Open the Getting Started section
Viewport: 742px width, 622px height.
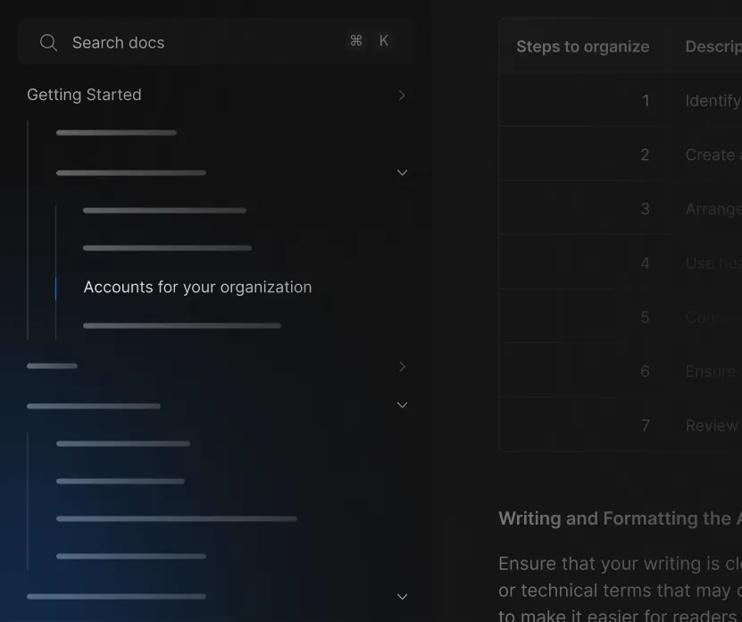[x=84, y=95]
